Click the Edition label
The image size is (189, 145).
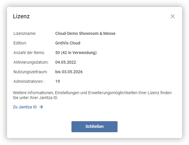point(20,43)
